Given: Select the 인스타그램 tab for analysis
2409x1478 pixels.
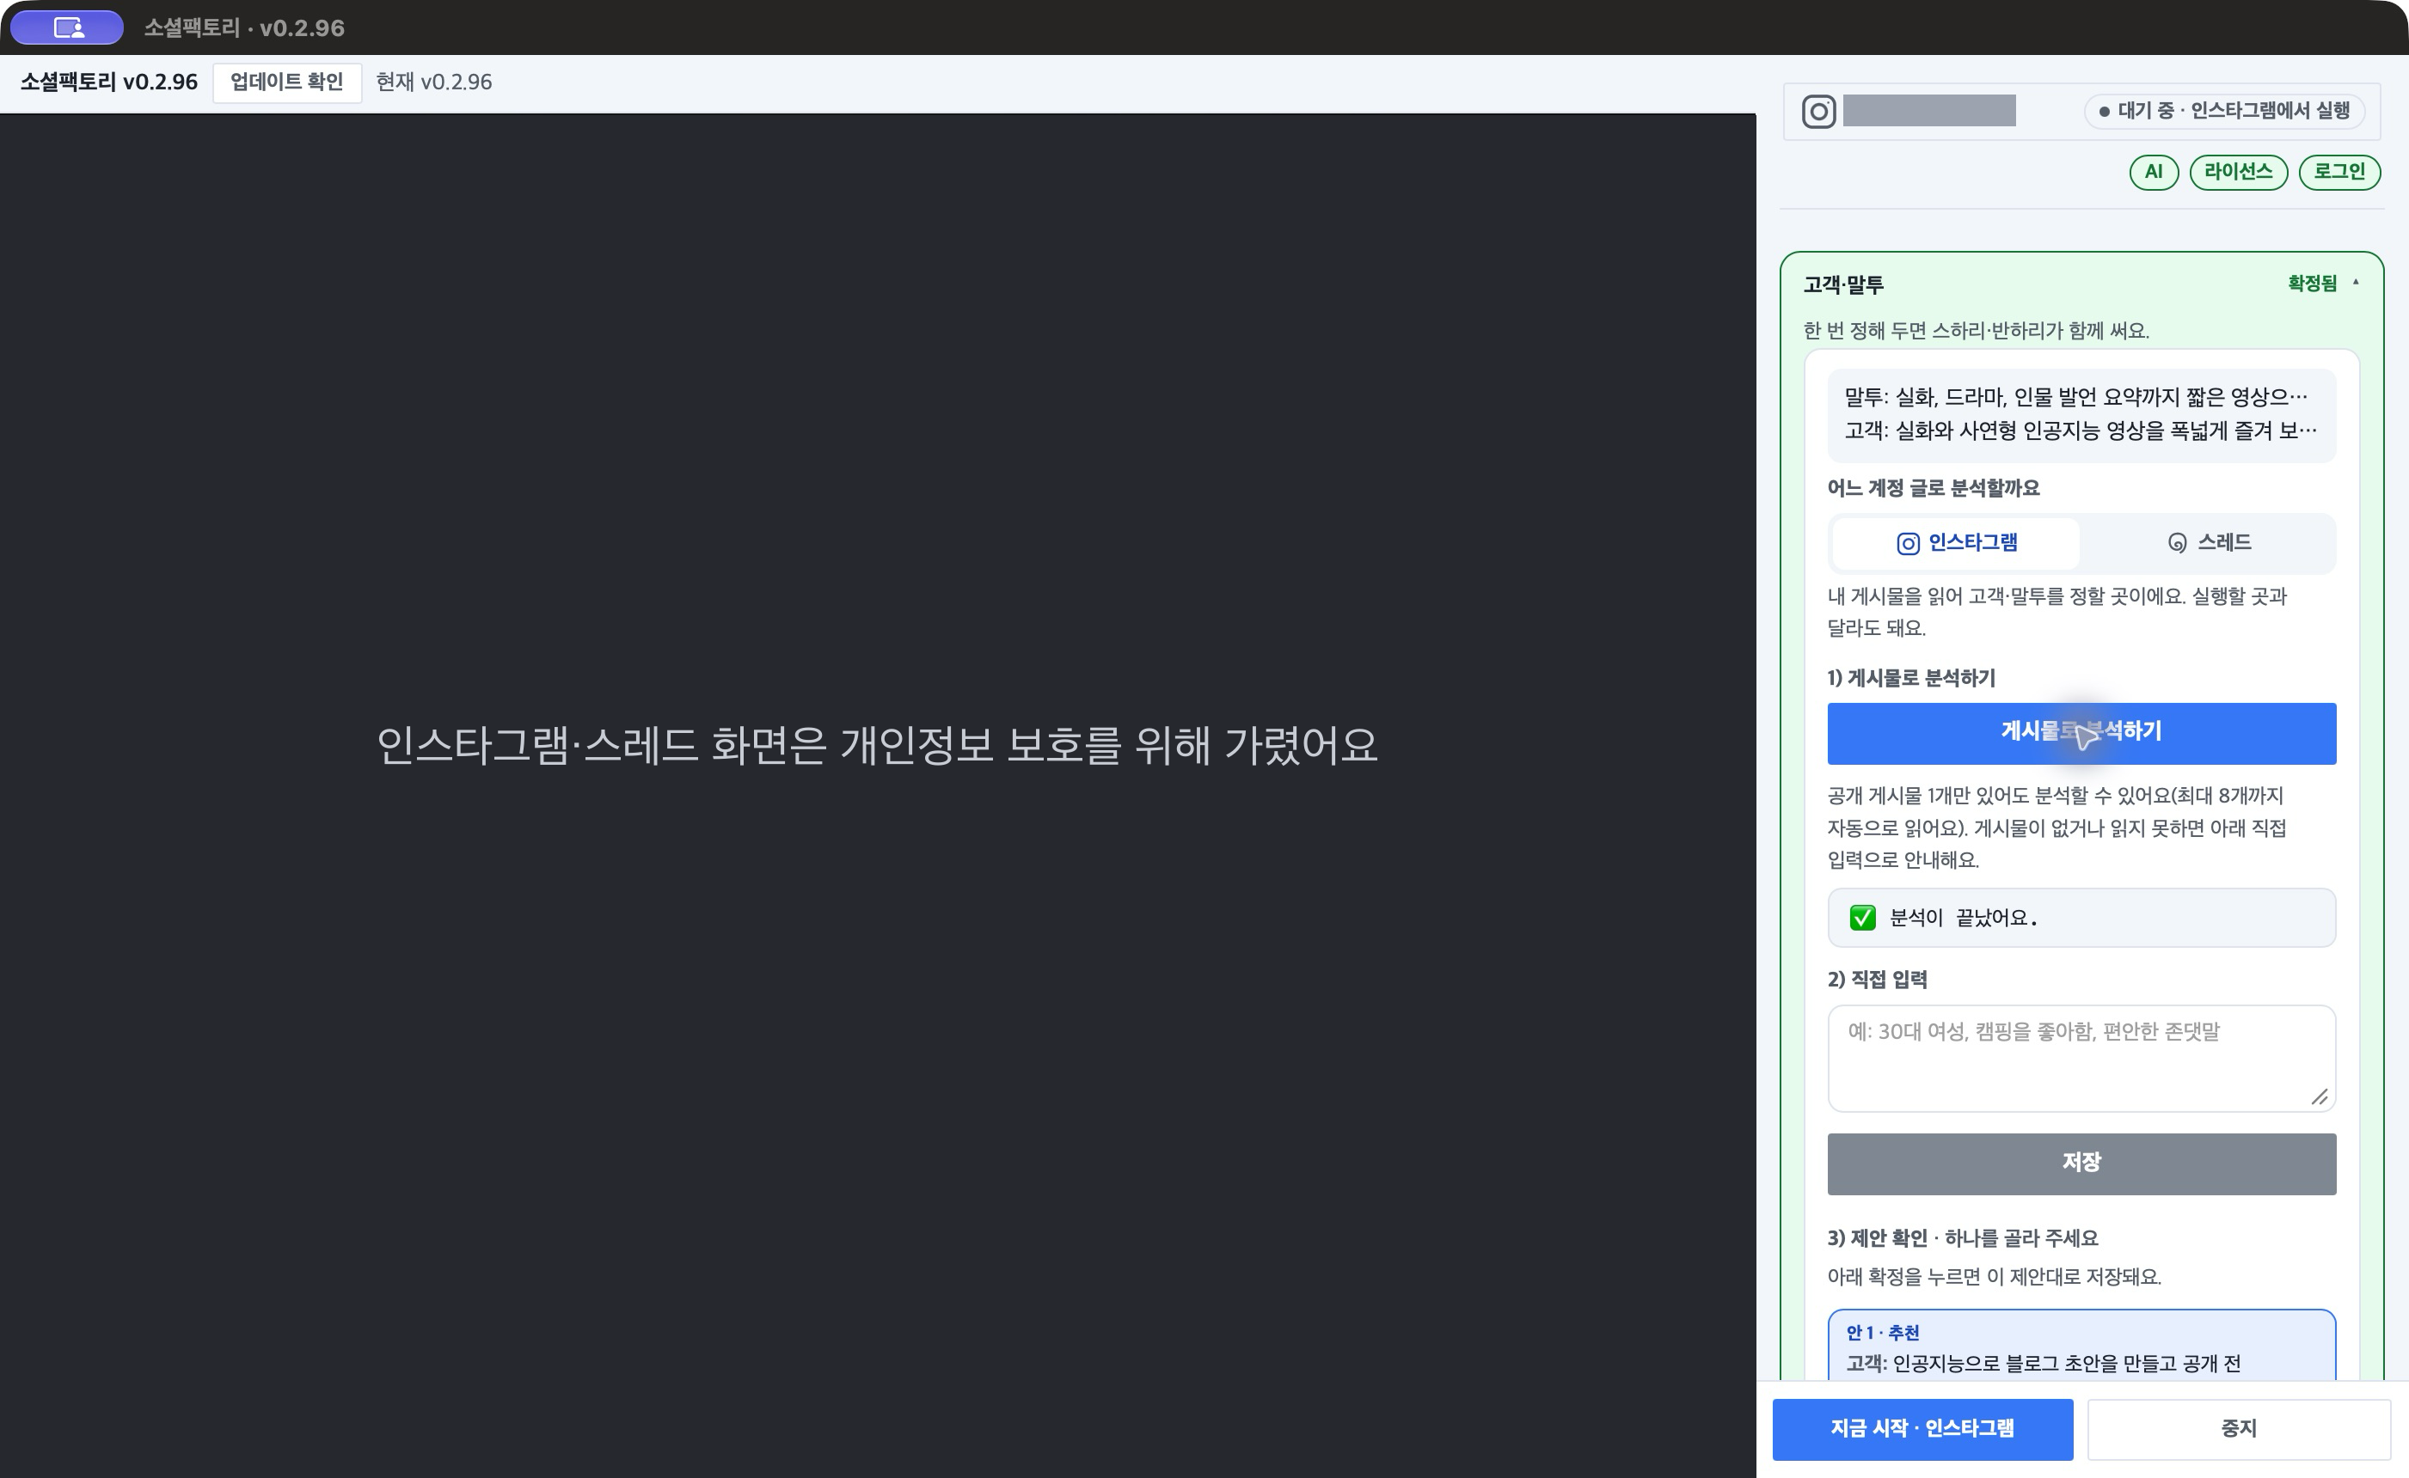Looking at the screenshot, I should coord(1956,542).
